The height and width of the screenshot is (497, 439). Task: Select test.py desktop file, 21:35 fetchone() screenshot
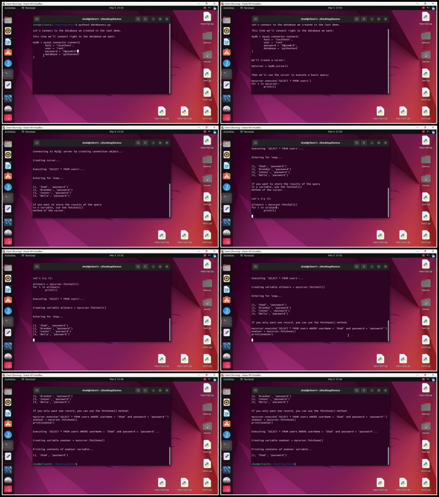426,323
